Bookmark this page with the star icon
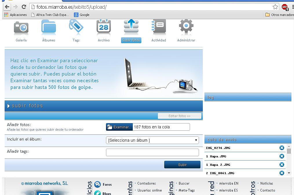Screen dimensions: 294x195 pos(275,7)
